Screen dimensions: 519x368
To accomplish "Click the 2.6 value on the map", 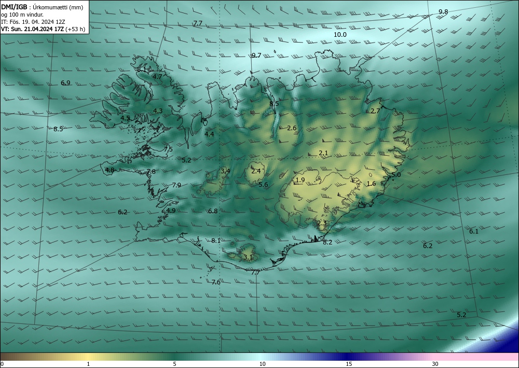I will 292,128.
